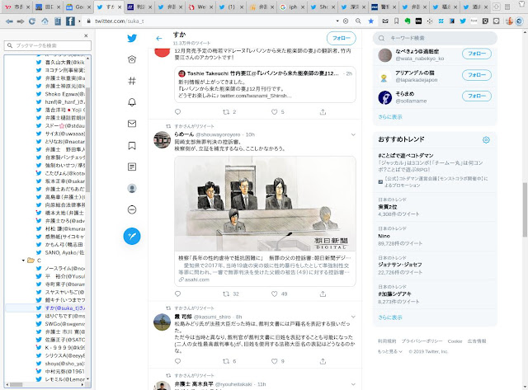
Task: Open Messages envelope icon
Action: pos(132,124)
